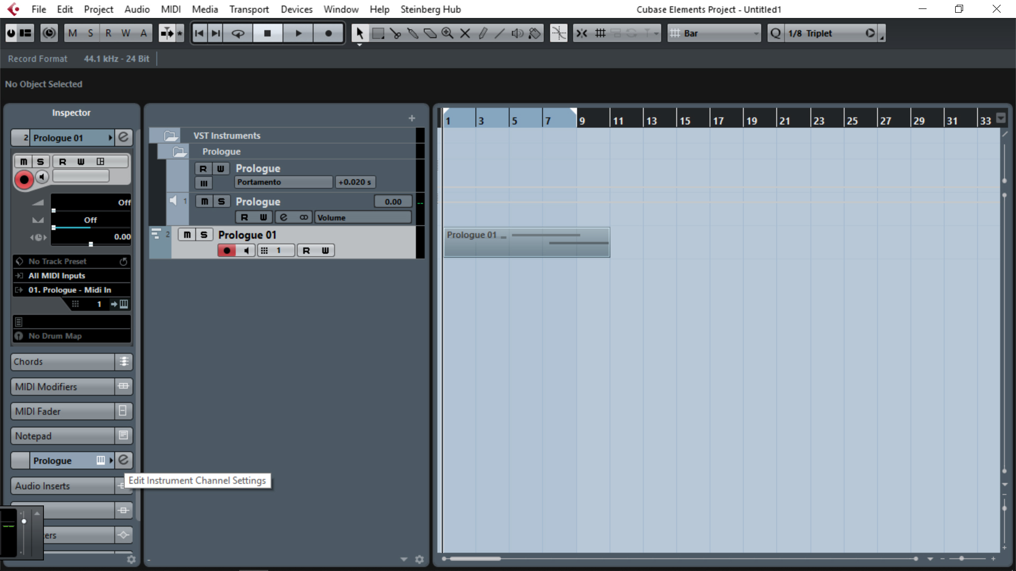Click the Apply Quantize arrow icon
The height and width of the screenshot is (571, 1016).
[870, 33]
